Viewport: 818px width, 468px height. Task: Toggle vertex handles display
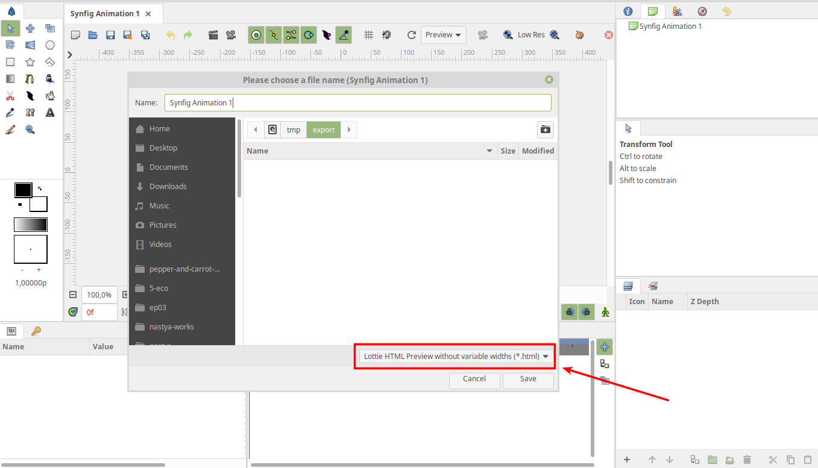pos(274,35)
